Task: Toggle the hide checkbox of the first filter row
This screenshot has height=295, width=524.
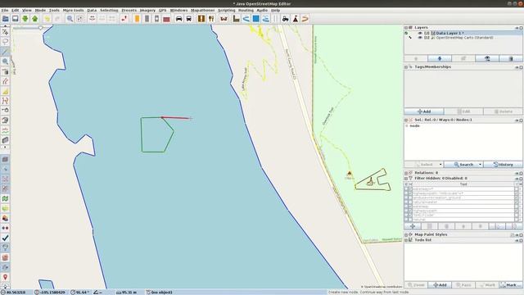Action: 410,189
